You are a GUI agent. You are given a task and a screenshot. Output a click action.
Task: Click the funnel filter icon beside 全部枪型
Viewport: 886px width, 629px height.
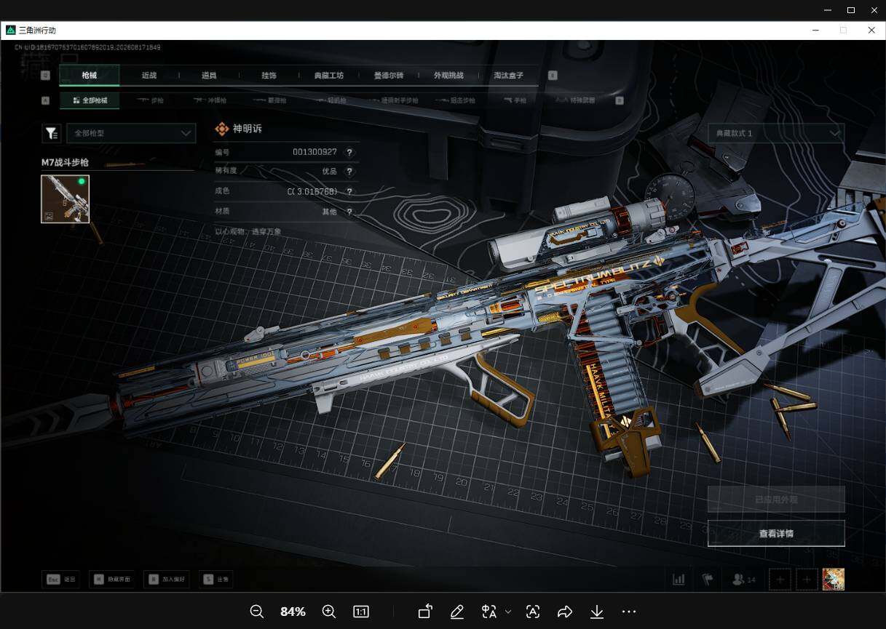pos(51,133)
